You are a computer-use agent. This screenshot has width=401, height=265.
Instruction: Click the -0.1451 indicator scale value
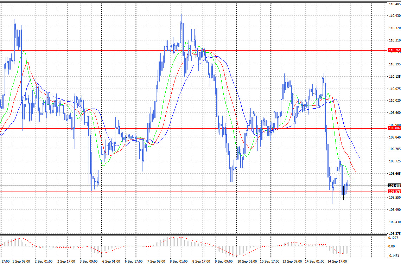coord(394,256)
